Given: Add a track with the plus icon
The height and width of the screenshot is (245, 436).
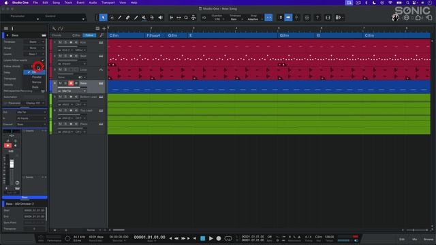Looking at the screenshot, I should (104, 29).
